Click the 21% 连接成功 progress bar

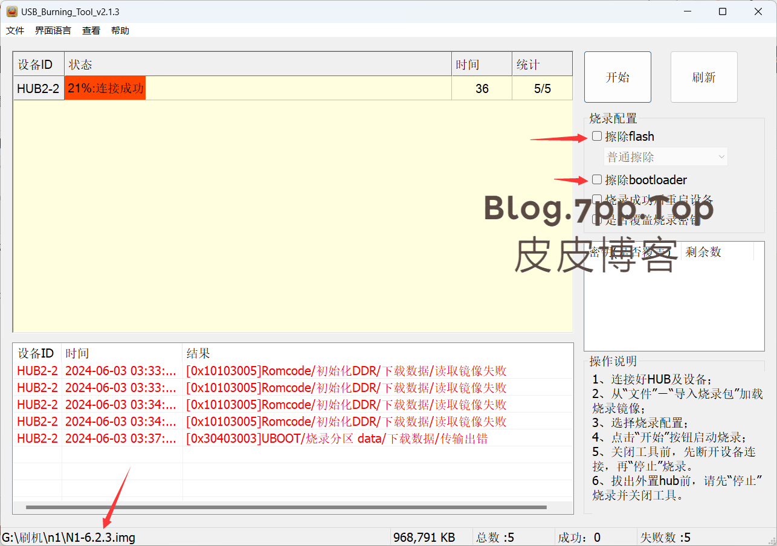106,88
